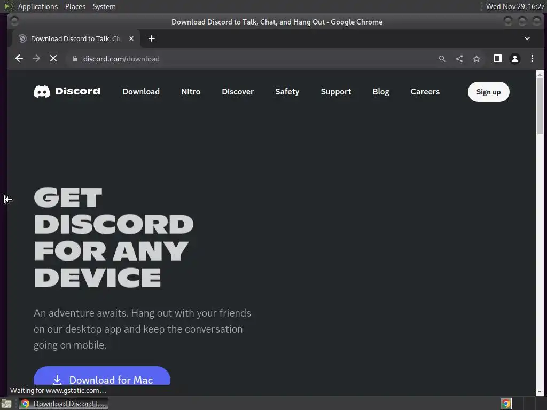Click the forward navigation arrow
The width and height of the screenshot is (547, 410).
[x=36, y=59]
